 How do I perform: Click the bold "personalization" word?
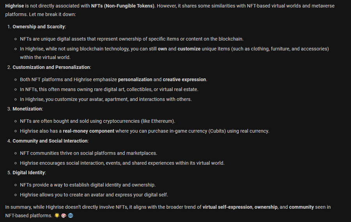point(135,79)
